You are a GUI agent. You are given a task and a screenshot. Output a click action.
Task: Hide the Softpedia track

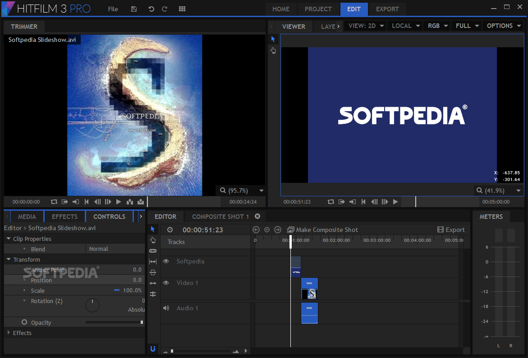[166, 261]
